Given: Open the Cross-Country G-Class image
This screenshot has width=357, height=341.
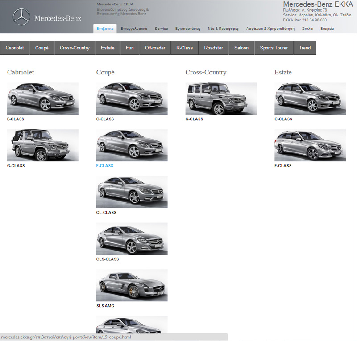Looking at the screenshot, I should pos(221,99).
